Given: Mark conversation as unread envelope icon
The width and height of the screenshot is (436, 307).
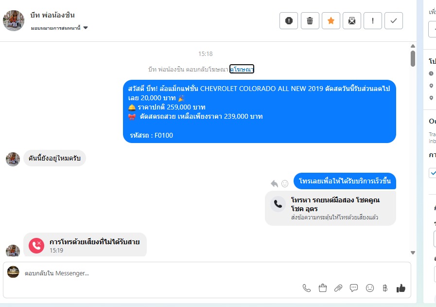Looking at the screenshot, I should click(x=352, y=20).
